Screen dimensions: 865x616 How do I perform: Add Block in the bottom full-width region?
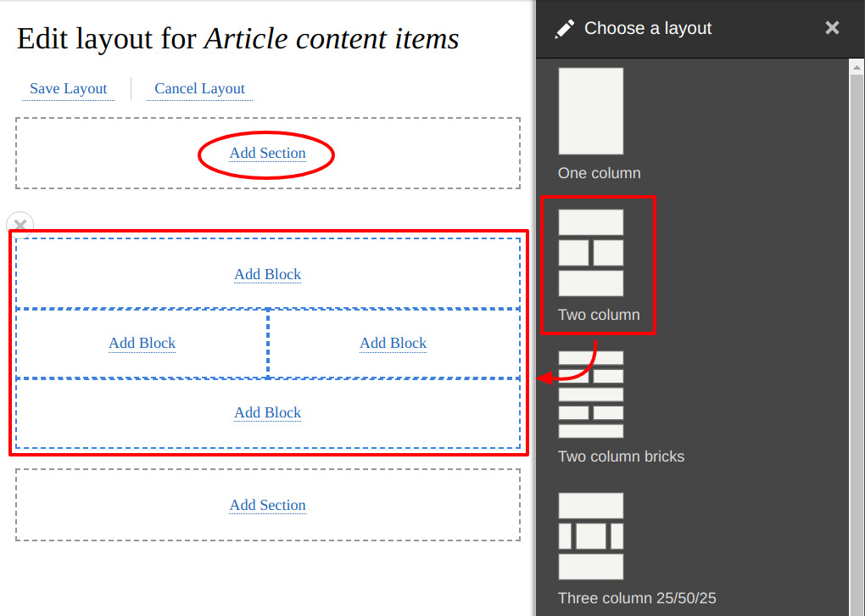(x=267, y=412)
